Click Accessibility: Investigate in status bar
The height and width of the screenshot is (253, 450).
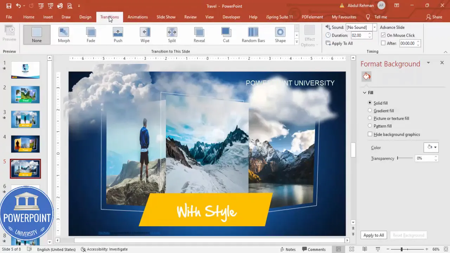(104, 249)
